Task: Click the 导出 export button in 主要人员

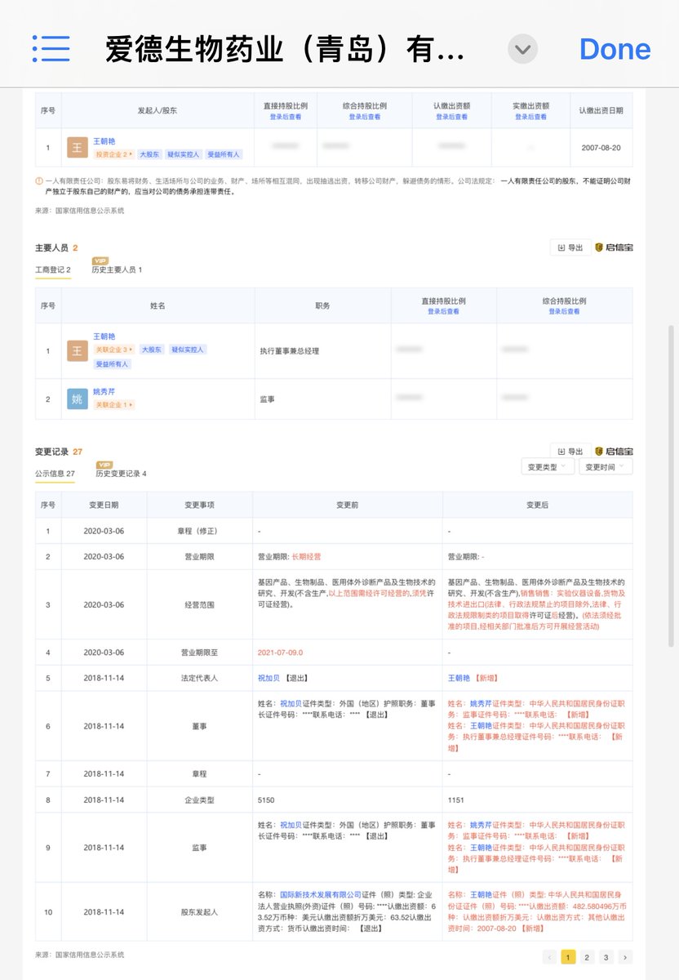Action: coord(570,247)
